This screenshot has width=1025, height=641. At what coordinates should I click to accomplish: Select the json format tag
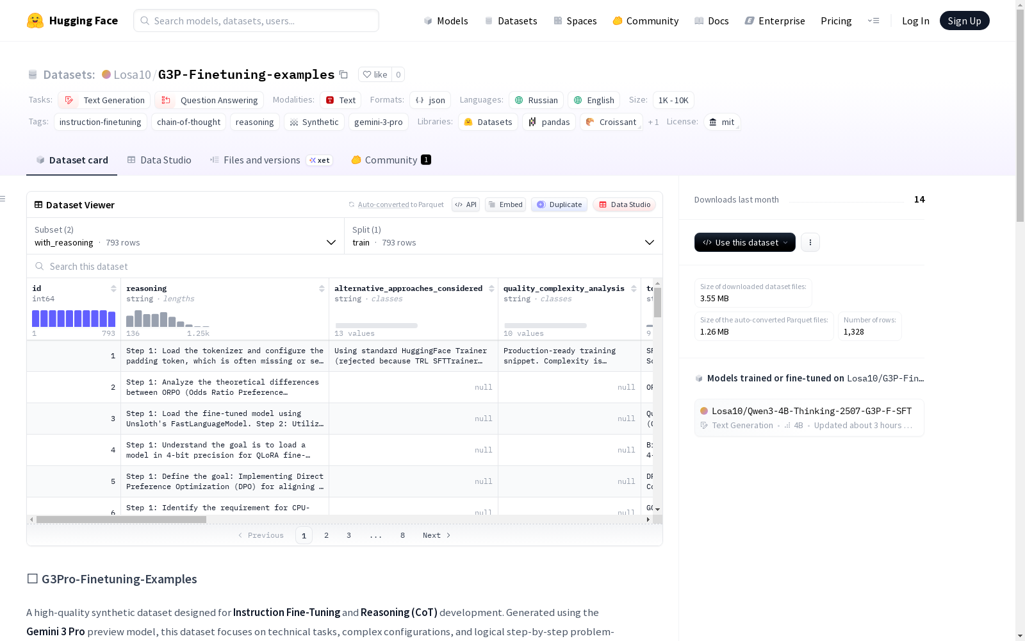(430, 100)
